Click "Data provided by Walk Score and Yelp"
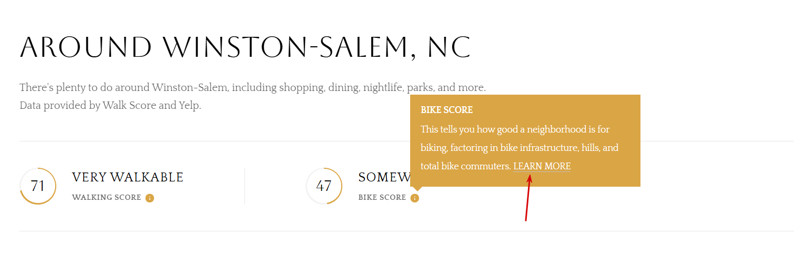The width and height of the screenshot is (794, 254). [x=110, y=105]
